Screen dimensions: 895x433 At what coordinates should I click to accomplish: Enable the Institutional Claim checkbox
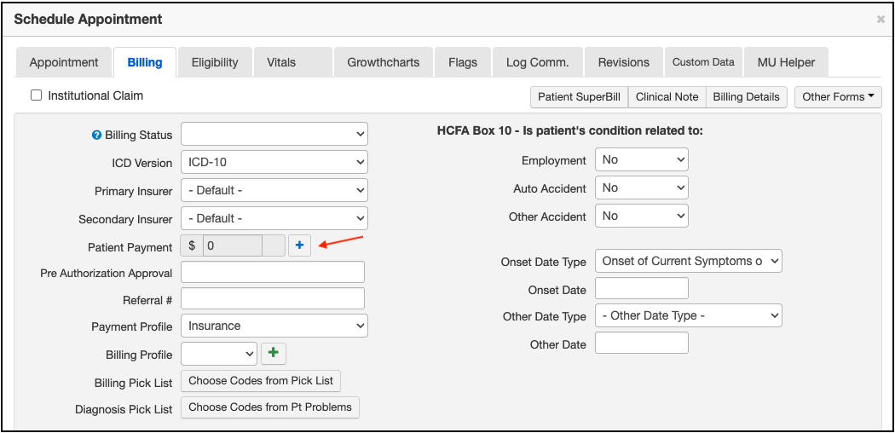click(37, 95)
